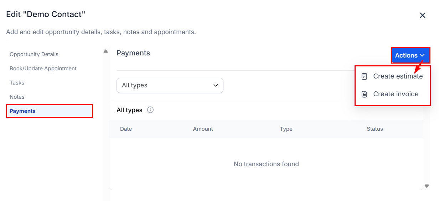This screenshot has width=439, height=201.
Task: Open the All types filter dropdown
Action: 170,86
